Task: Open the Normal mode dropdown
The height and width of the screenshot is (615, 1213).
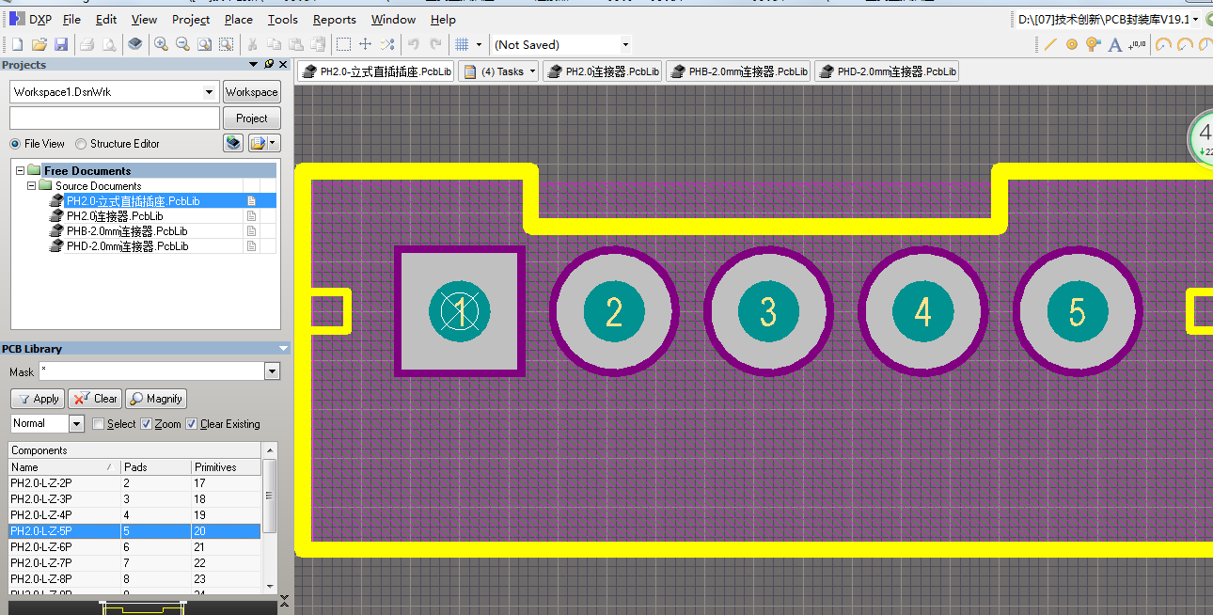Action: (x=76, y=424)
